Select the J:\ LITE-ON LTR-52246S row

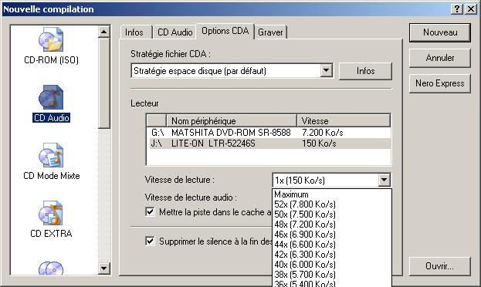coord(269,143)
